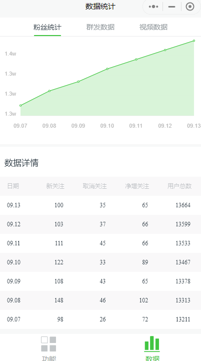Click total users value 13313
Image resolution: width=201 pixels, height=361 pixels.
point(183,300)
